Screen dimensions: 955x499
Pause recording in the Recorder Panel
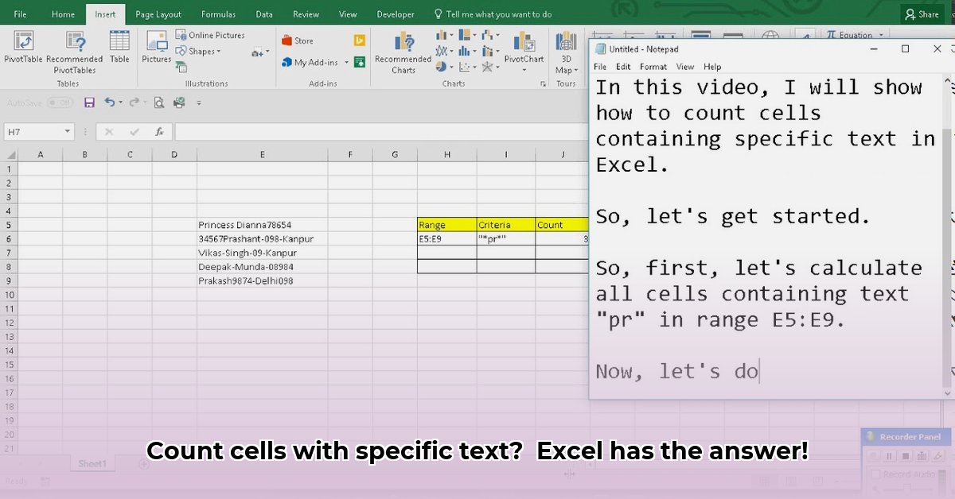pyautogui.click(x=889, y=456)
